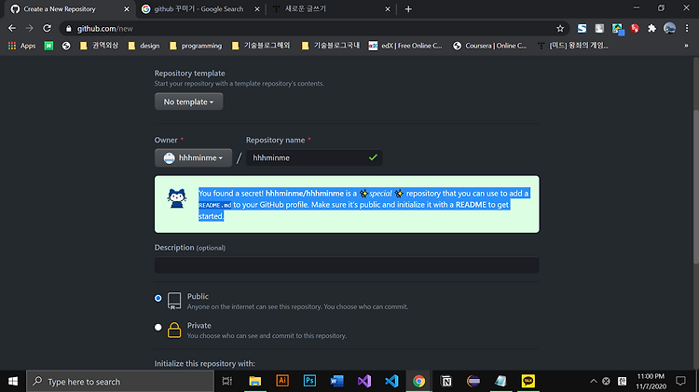The width and height of the screenshot is (699, 392).
Task: Open Visual Studio Code from the taskbar
Action: (391, 382)
